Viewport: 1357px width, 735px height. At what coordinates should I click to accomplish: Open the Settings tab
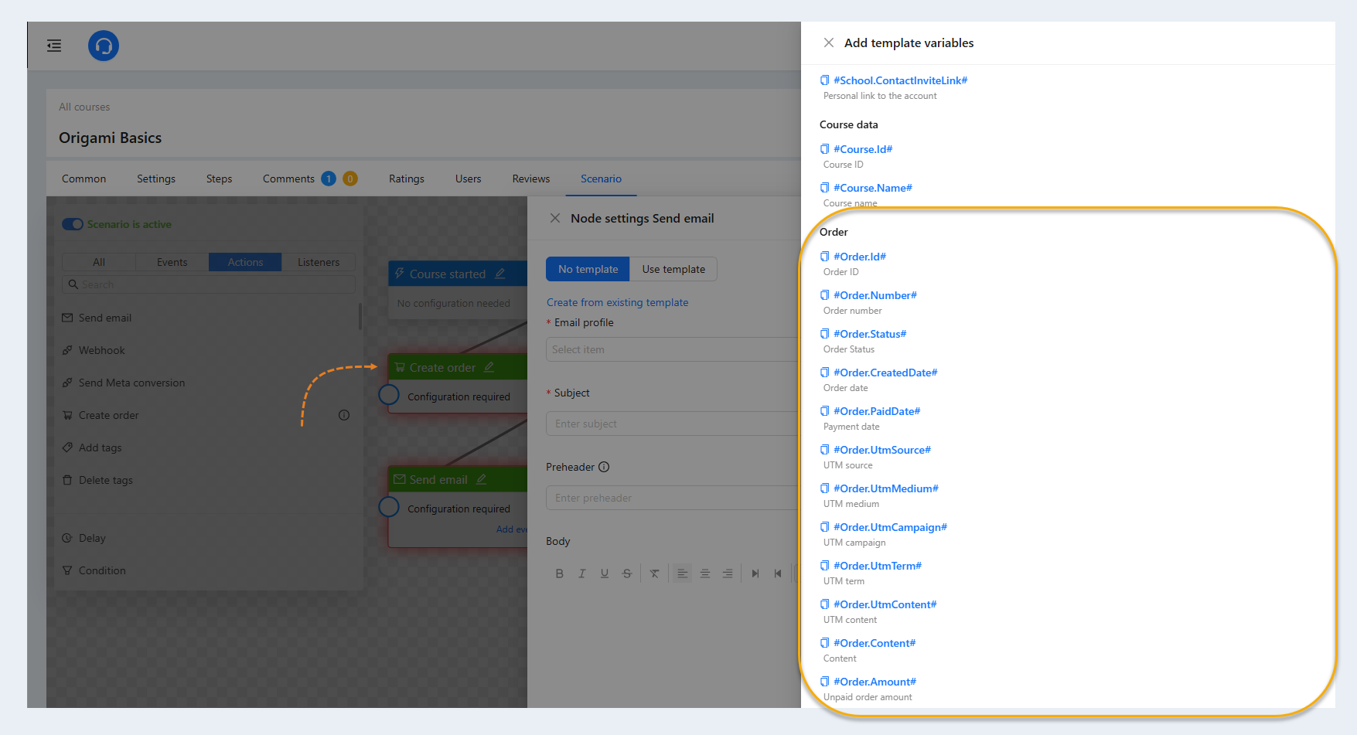coord(156,179)
